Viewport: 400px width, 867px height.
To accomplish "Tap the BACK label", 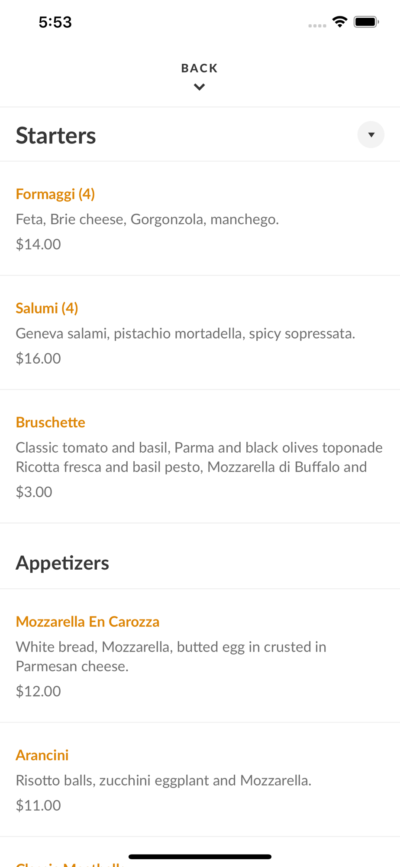I will tap(199, 68).
